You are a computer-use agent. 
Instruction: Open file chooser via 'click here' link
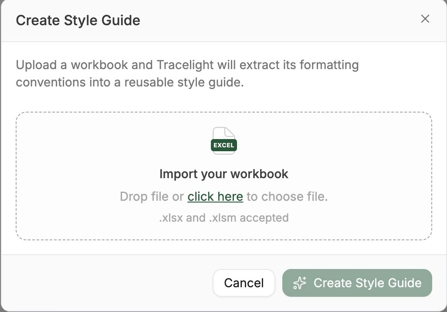pyautogui.click(x=215, y=196)
